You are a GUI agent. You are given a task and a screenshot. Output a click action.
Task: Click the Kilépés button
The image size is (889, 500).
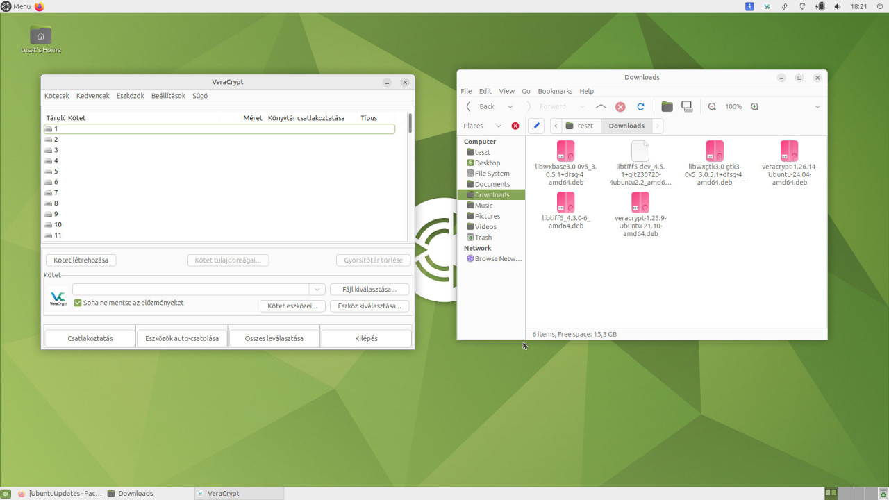click(366, 338)
